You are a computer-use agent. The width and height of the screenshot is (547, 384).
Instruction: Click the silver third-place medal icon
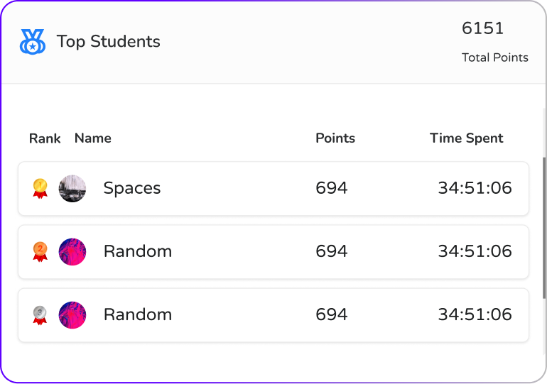(x=40, y=314)
